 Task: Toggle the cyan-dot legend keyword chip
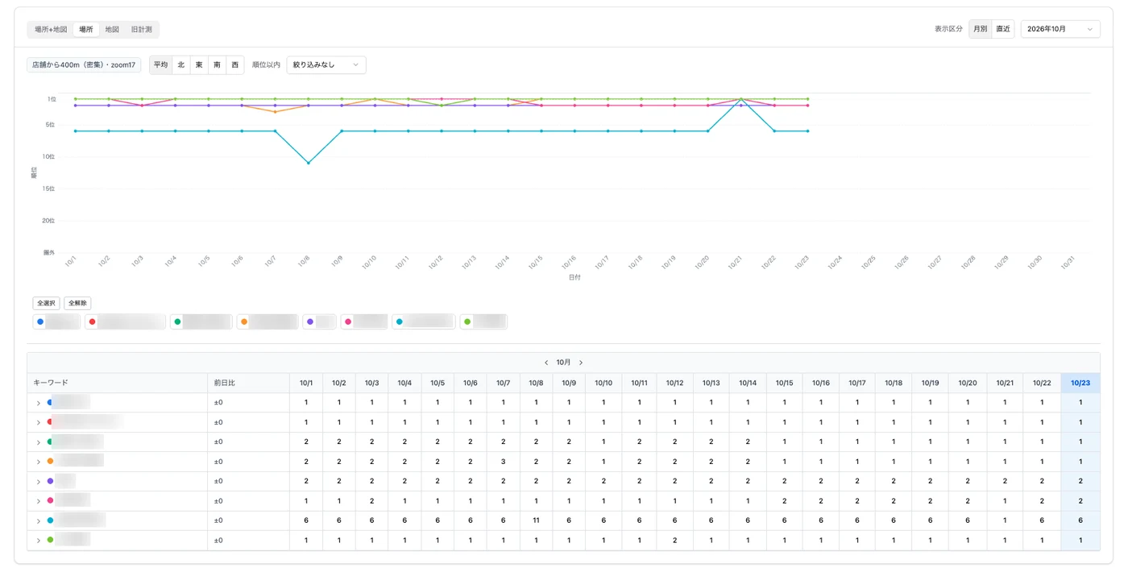(x=424, y=321)
